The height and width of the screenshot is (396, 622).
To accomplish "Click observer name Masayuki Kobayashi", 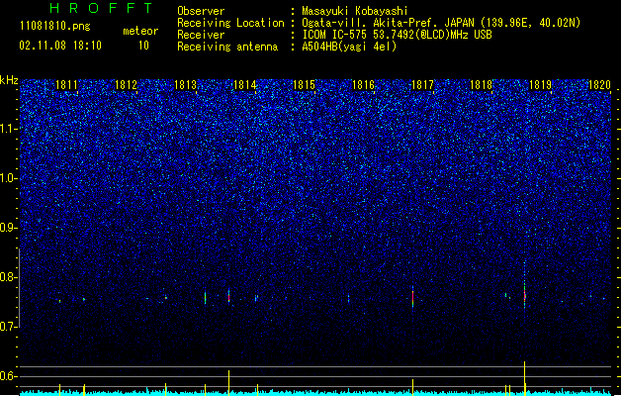I will tap(355, 11).
